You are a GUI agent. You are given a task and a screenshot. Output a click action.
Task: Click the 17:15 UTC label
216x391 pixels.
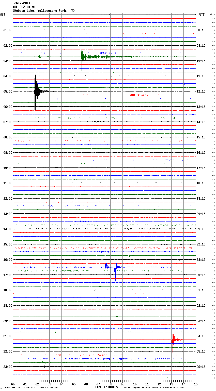click(x=201, y=168)
